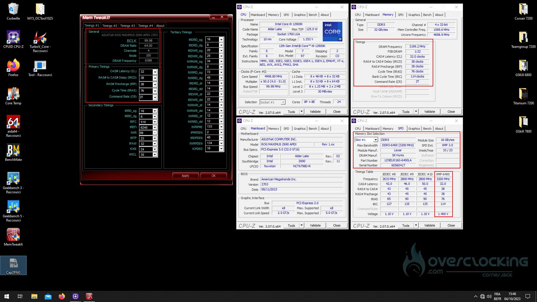Click Validate in CPU-Z Mainboard window
The height and width of the screenshot is (302, 537).
[315, 225]
